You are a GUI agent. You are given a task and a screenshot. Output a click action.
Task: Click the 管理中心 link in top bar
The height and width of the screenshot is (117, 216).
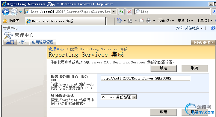(x=10, y=29)
